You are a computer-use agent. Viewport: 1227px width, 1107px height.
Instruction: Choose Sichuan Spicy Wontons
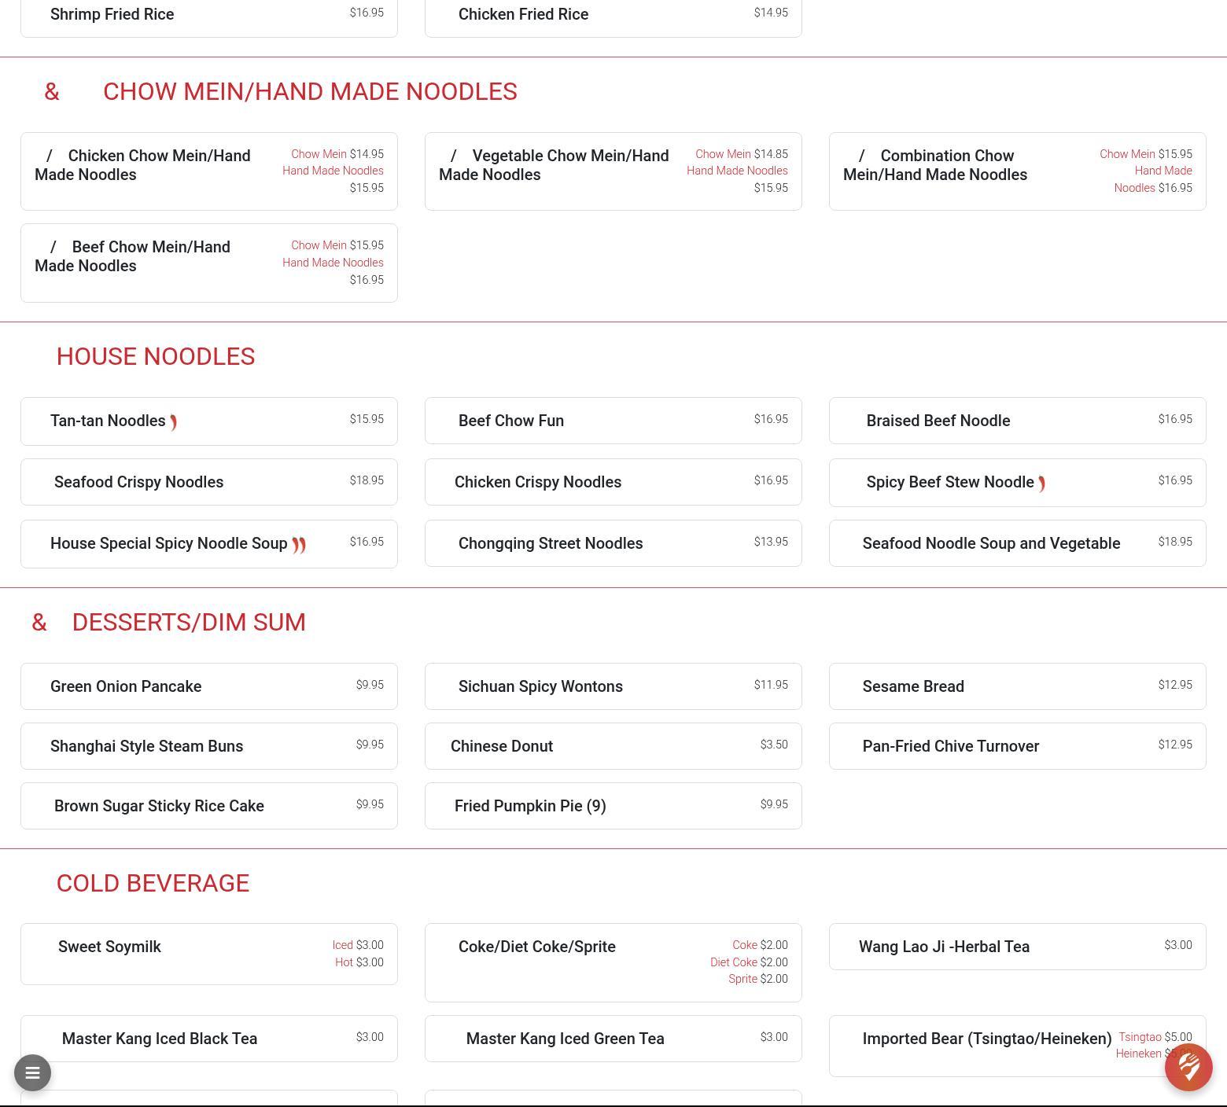click(613, 686)
